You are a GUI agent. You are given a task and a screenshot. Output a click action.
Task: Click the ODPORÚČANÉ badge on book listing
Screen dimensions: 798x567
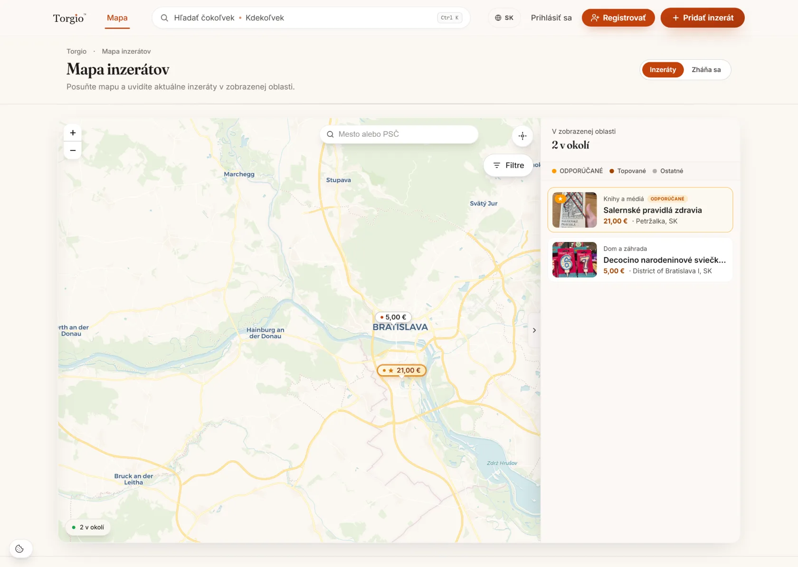click(x=667, y=199)
